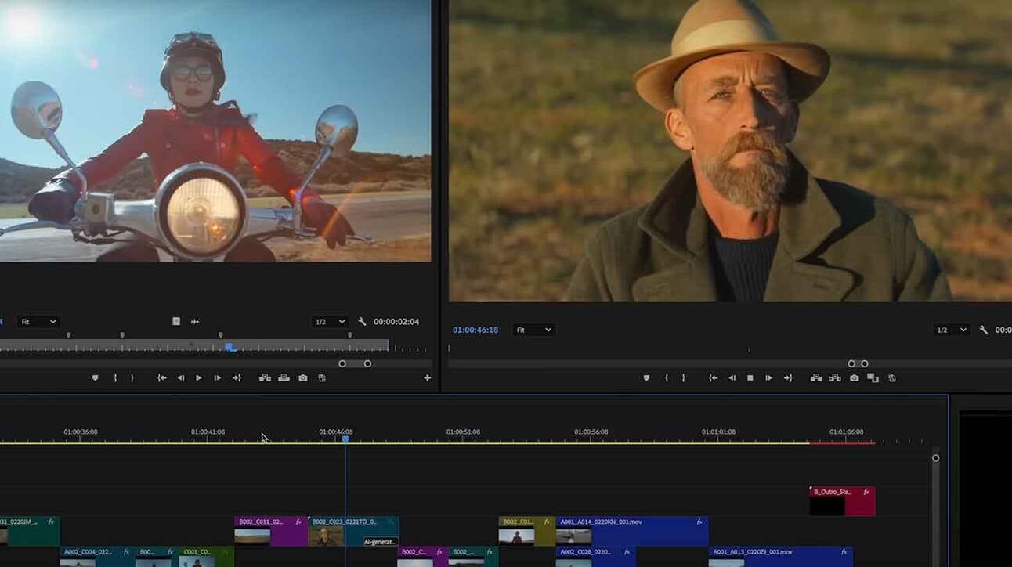Select the A002_C028_0220 clip

click(x=595, y=557)
